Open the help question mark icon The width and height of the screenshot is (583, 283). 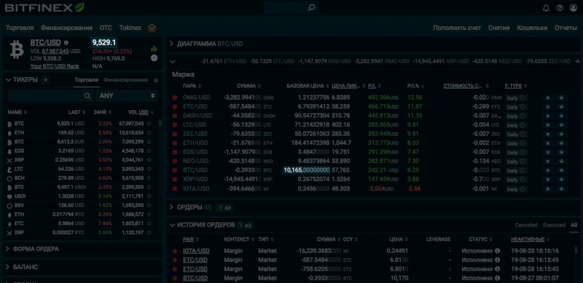(560, 8)
